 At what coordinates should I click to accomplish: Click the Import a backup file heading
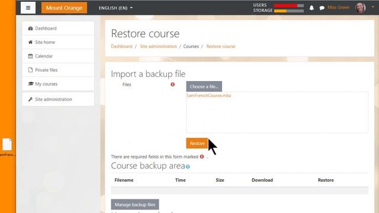coord(148,74)
